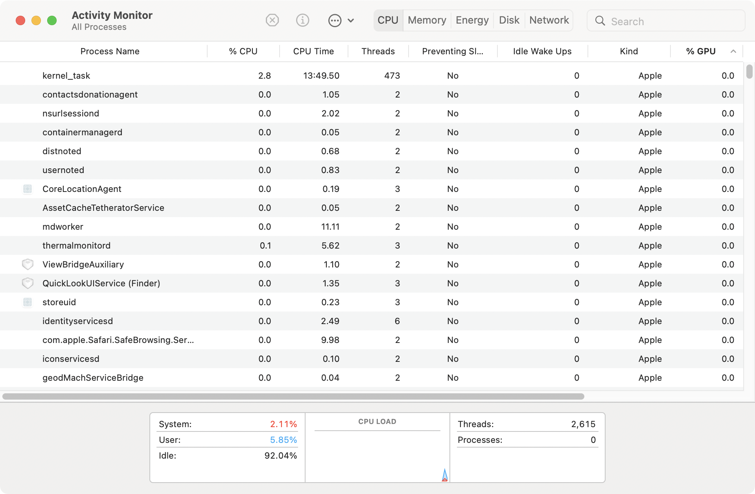Click the CPU Load graph
The image size is (755, 494).
point(377,448)
